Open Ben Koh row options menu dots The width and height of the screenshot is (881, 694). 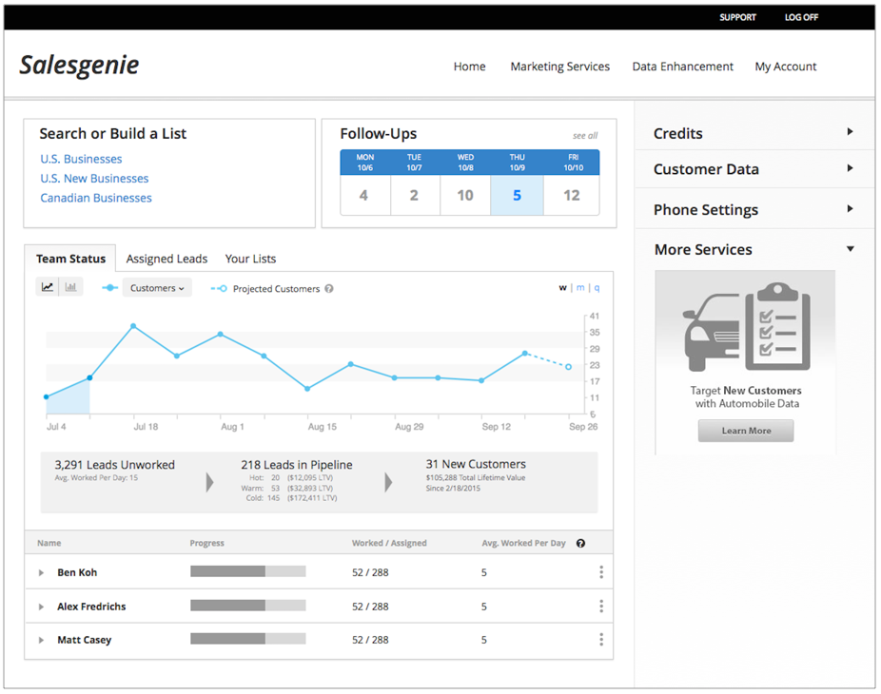pos(601,572)
